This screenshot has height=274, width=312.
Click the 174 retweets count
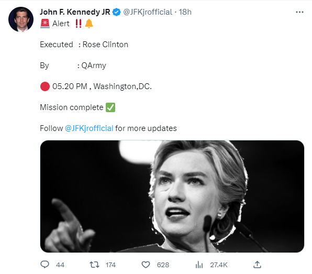click(x=110, y=265)
